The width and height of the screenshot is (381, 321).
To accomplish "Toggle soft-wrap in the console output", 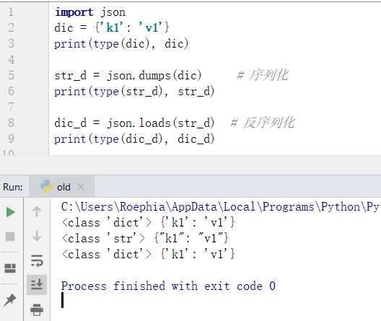I will click(37, 260).
